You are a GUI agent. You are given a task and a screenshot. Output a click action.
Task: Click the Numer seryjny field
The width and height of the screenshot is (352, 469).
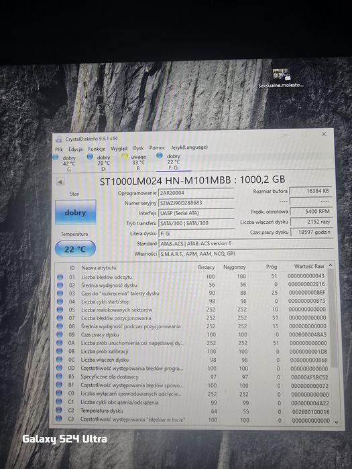tap(196, 203)
